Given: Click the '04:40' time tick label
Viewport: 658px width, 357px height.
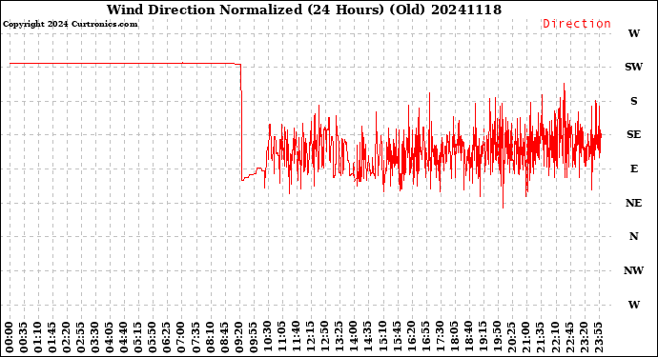Looking at the screenshot, I should tap(124, 338).
